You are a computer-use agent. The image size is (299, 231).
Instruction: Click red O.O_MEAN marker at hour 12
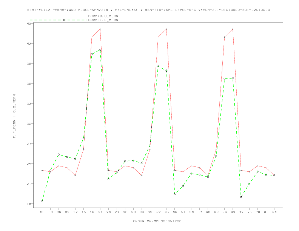[x=76, y=176]
